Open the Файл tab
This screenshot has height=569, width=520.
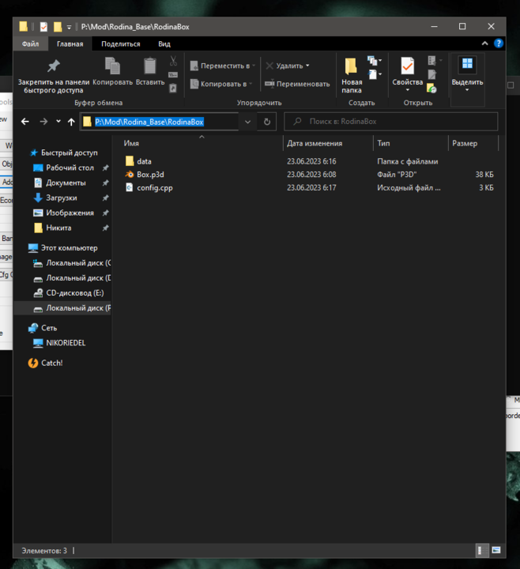(x=31, y=44)
